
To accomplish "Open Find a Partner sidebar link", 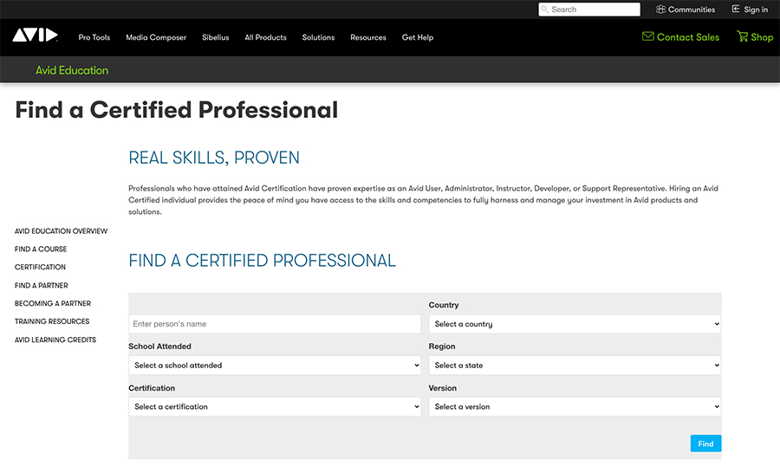I will (42, 286).
